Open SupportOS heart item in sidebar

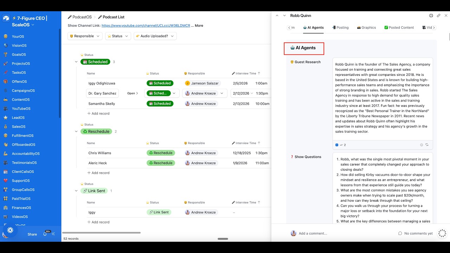tap(21, 181)
